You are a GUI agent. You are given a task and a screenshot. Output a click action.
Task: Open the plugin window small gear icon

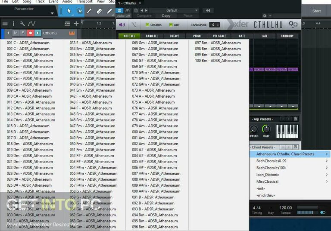click(265, 15)
